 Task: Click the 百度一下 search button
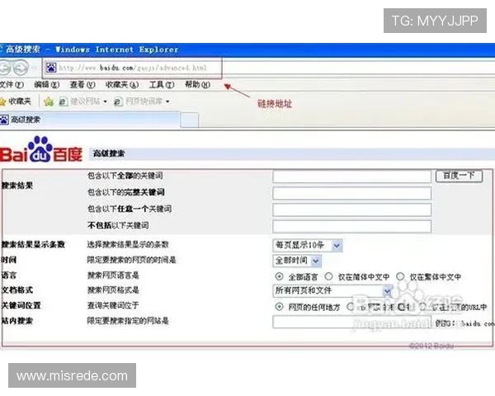coord(459,176)
